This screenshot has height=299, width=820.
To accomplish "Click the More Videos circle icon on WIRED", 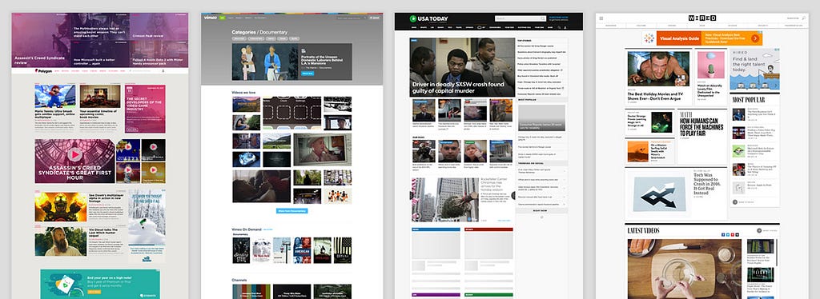I will point(759,230).
